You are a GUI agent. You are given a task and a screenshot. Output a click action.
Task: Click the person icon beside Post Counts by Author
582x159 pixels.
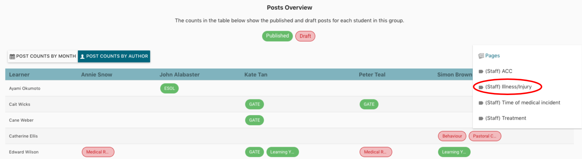(x=82, y=56)
